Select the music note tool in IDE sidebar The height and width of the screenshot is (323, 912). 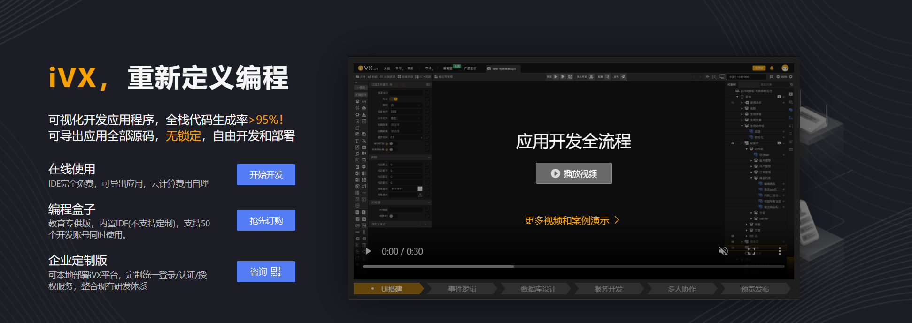tap(357, 154)
